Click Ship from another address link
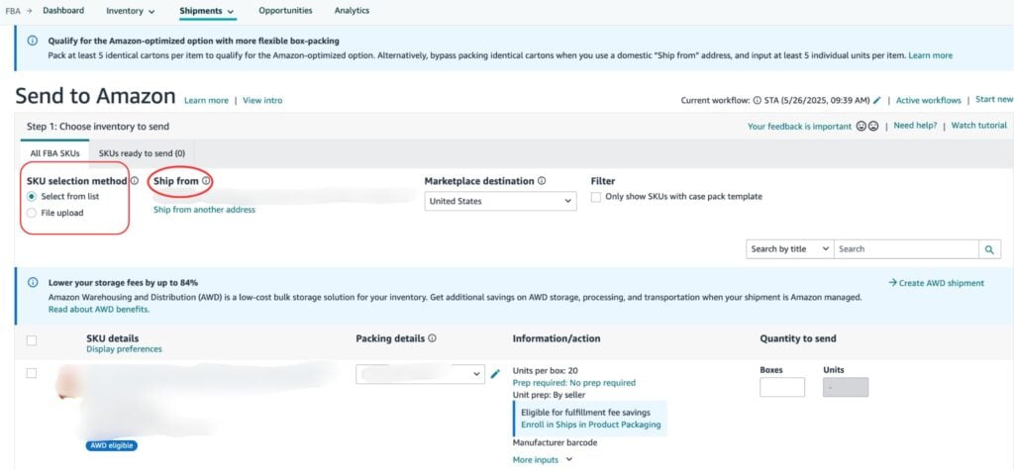The height and width of the screenshot is (470, 1014). click(204, 210)
